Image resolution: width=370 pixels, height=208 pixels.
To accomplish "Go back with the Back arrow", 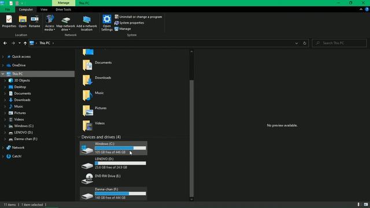I will point(5,43).
